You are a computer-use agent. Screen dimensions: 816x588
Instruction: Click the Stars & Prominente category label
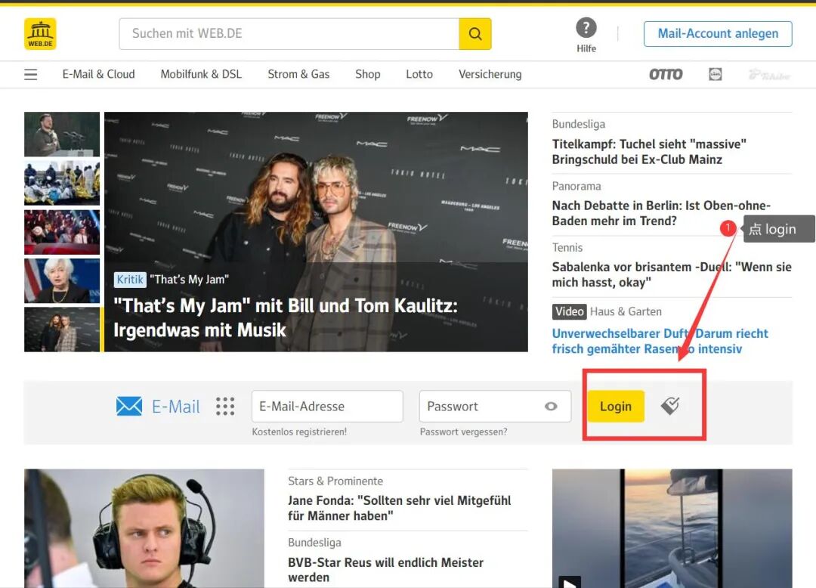(x=335, y=481)
